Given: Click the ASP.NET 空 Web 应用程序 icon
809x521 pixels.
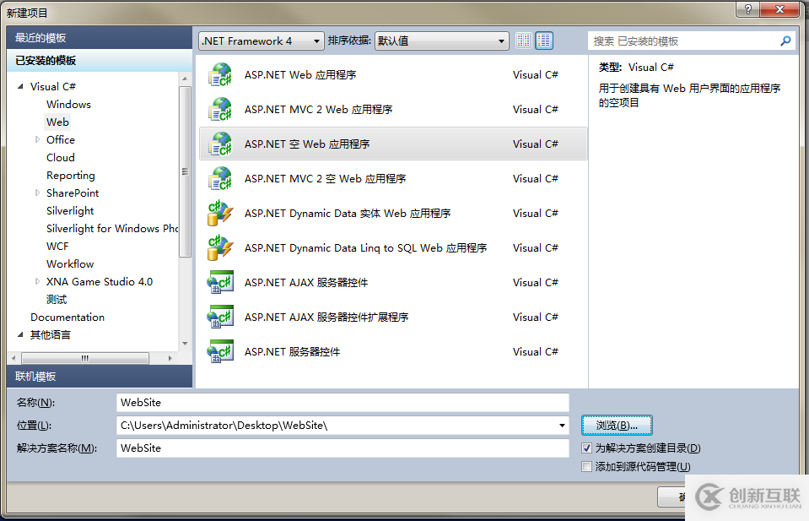Looking at the screenshot, I should (x=220, y=144).
